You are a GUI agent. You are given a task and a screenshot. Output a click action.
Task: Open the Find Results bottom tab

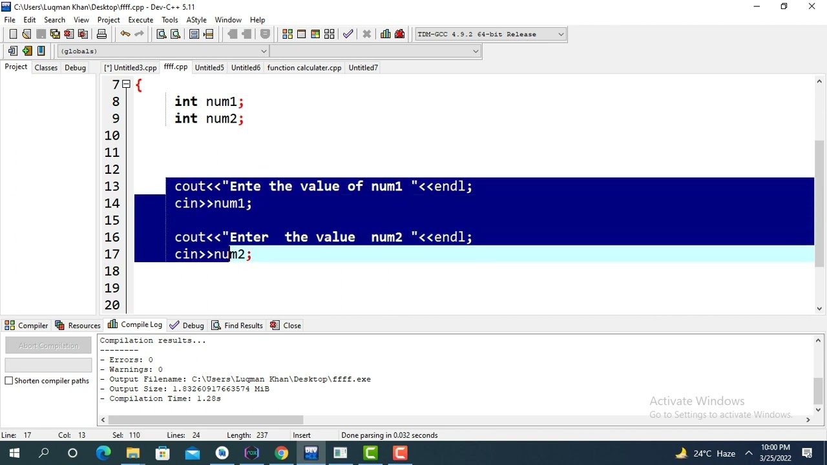click(237, 325)
